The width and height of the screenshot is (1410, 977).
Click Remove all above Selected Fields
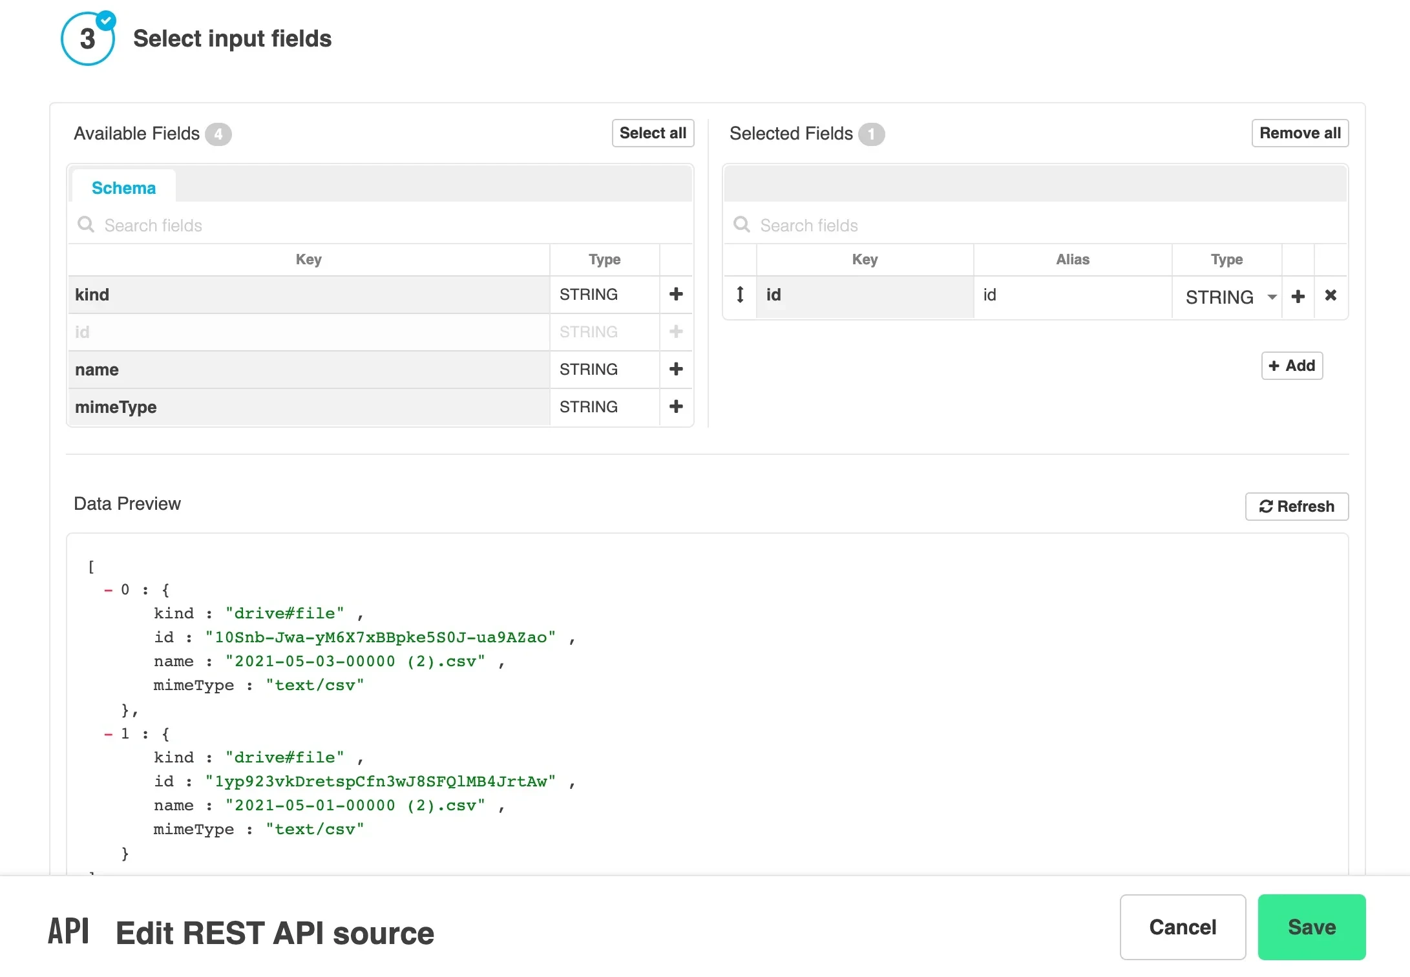coord(1300,133)
